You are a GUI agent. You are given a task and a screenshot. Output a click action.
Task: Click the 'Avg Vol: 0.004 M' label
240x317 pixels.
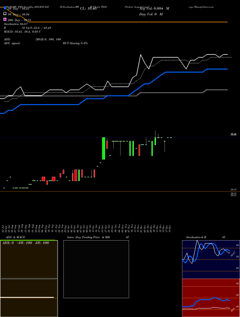[x=154, y=9]
